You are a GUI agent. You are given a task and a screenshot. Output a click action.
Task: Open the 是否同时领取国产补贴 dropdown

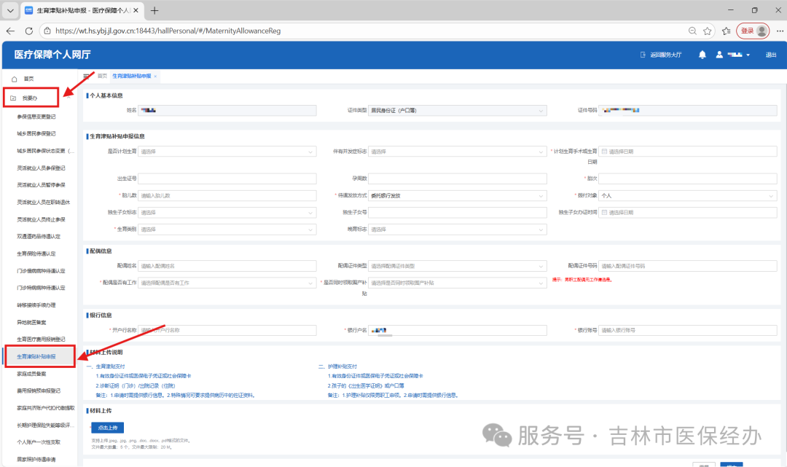click(457, 283)
